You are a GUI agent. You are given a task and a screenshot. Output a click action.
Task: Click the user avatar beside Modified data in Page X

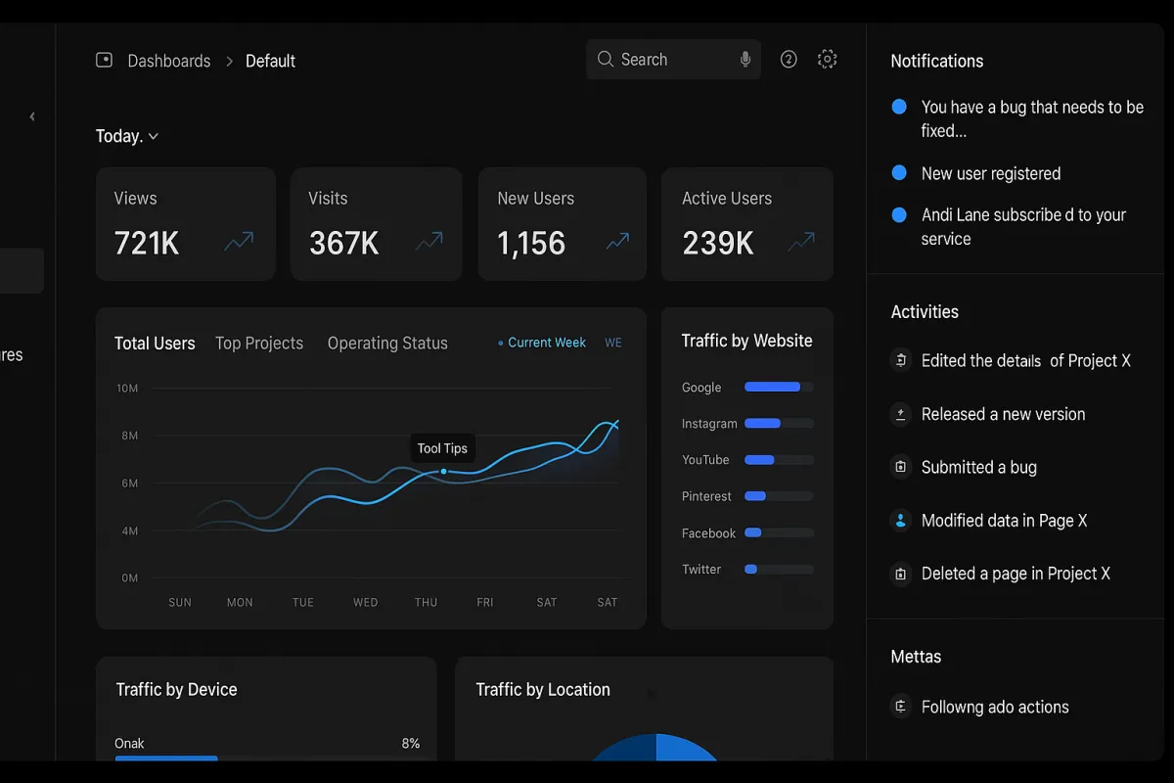click(900, 521)
